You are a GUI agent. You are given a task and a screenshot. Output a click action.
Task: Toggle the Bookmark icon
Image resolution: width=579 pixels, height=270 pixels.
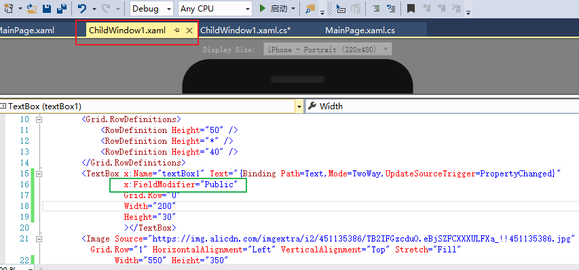tap(411, 9)
